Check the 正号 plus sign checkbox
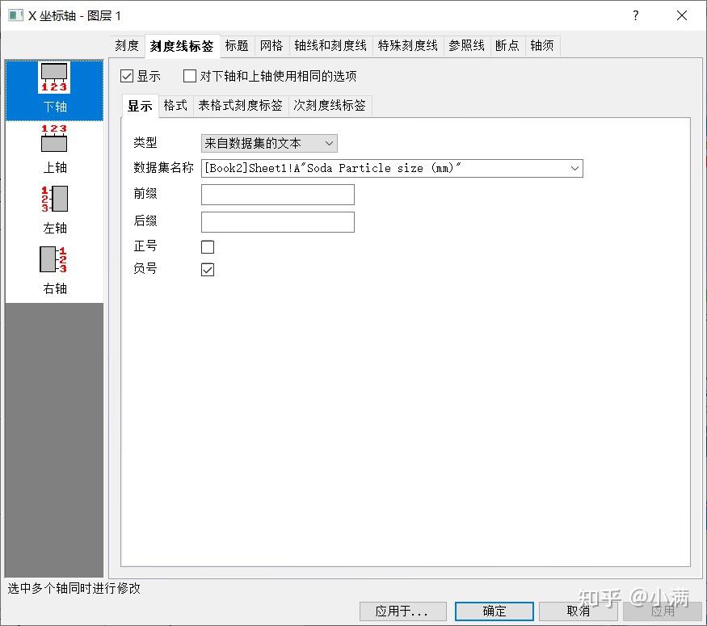The height and width of the screenshot is (626, 707). pos(208,247)
